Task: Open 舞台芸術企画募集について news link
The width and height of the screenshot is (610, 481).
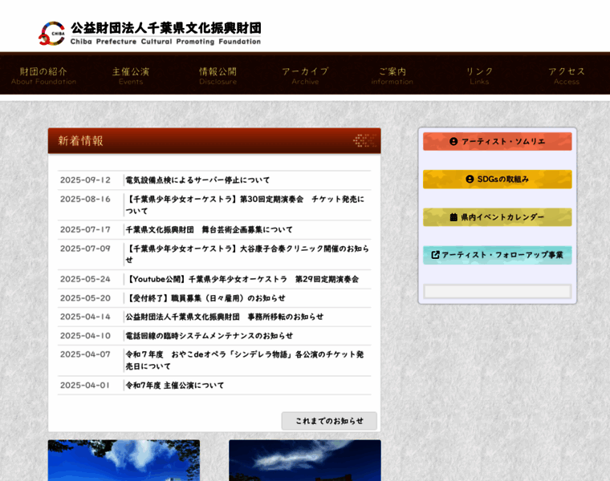Action: tap(209, 229)
